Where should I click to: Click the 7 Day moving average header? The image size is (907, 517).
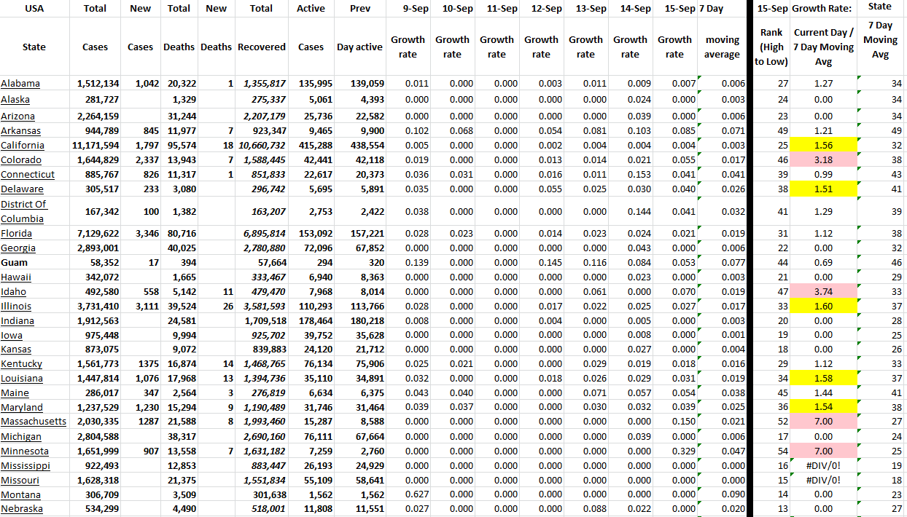(722, 47)
